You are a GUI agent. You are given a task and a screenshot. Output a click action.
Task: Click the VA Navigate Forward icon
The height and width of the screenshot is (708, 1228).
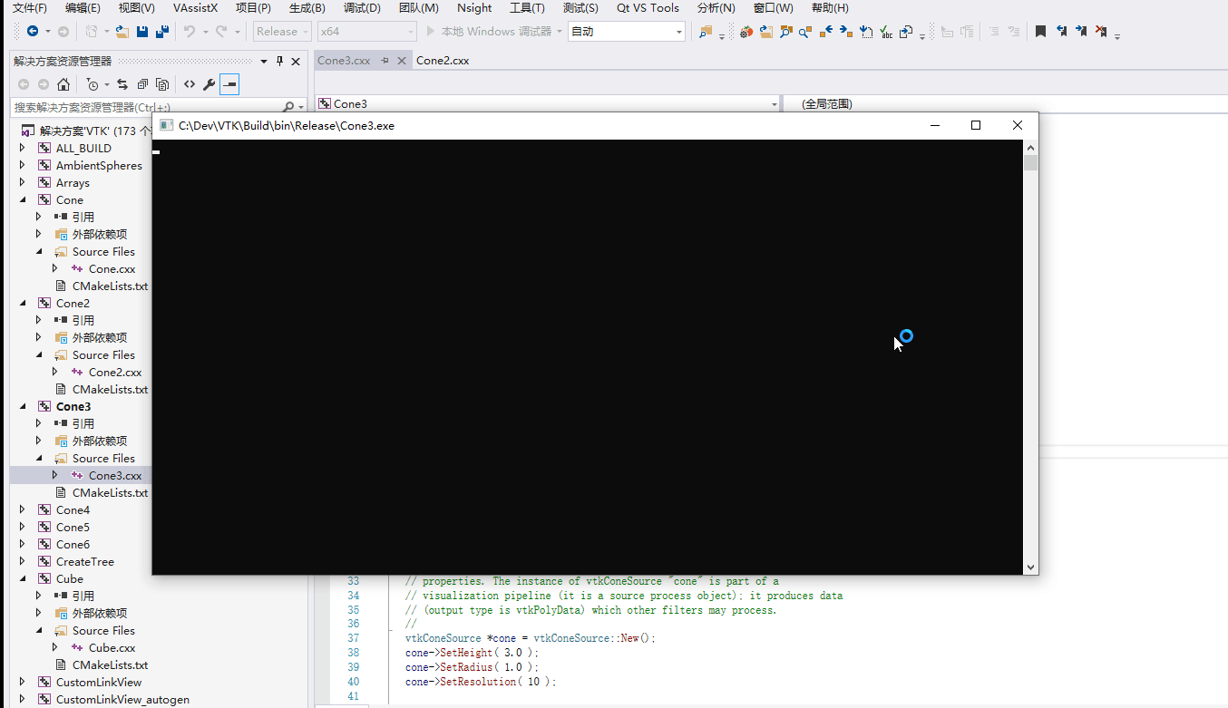(x=846, y=32)
